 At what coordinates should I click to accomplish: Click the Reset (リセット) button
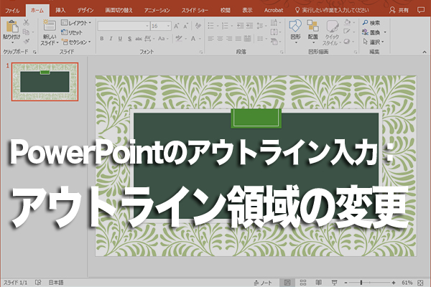pos(71,32)
